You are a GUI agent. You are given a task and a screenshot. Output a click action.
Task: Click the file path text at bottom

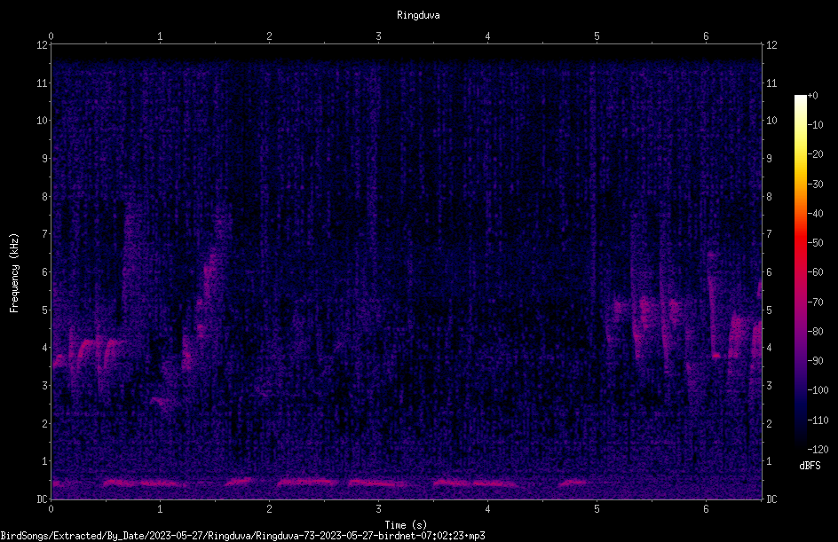point(242,536)
